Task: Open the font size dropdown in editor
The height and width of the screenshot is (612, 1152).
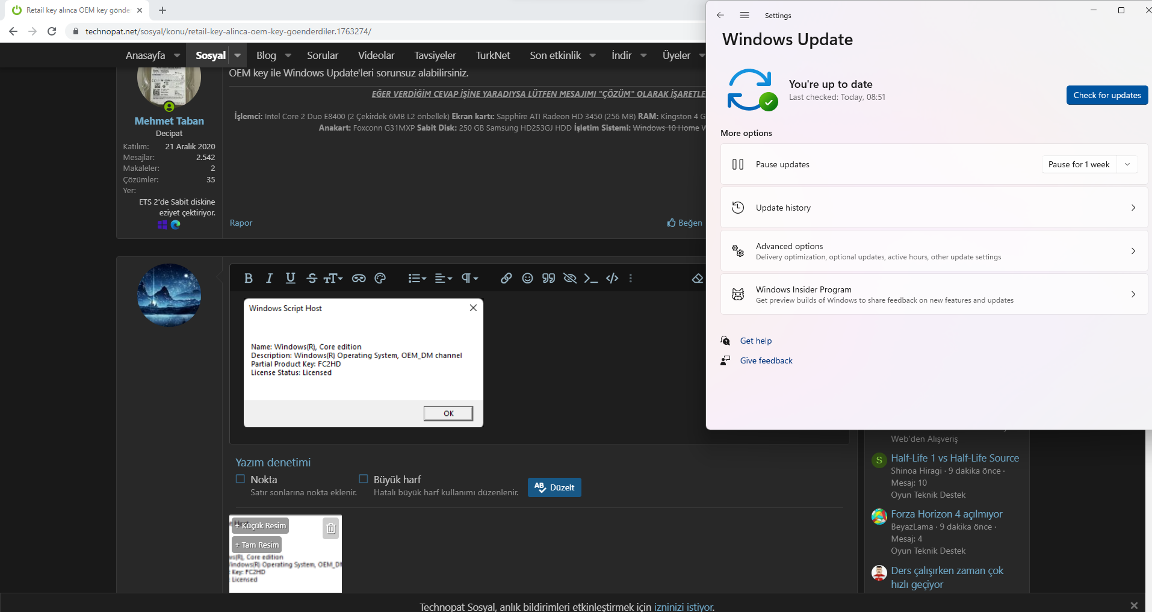Action: pyautogui.click(x=333, y=278)
